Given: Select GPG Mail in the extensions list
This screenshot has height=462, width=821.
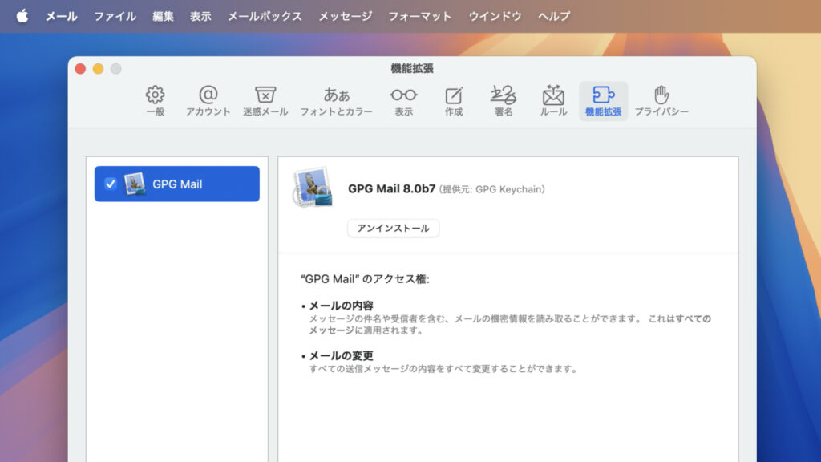Looking at the screenshot, I should click(176, 183).
